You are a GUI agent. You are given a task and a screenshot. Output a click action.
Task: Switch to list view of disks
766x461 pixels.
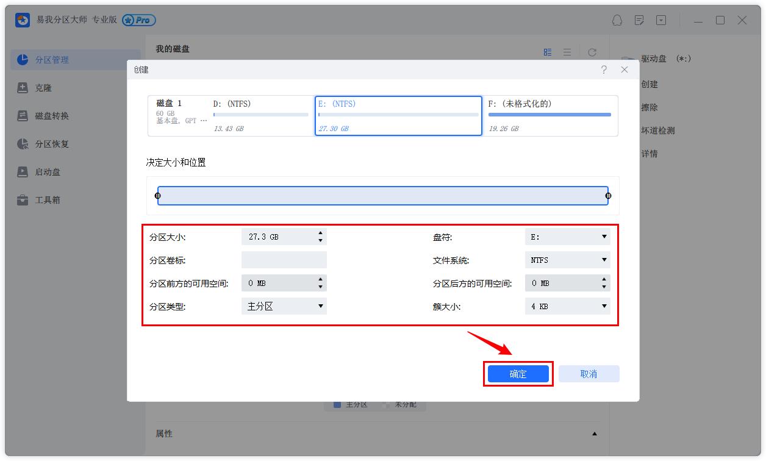567,52
